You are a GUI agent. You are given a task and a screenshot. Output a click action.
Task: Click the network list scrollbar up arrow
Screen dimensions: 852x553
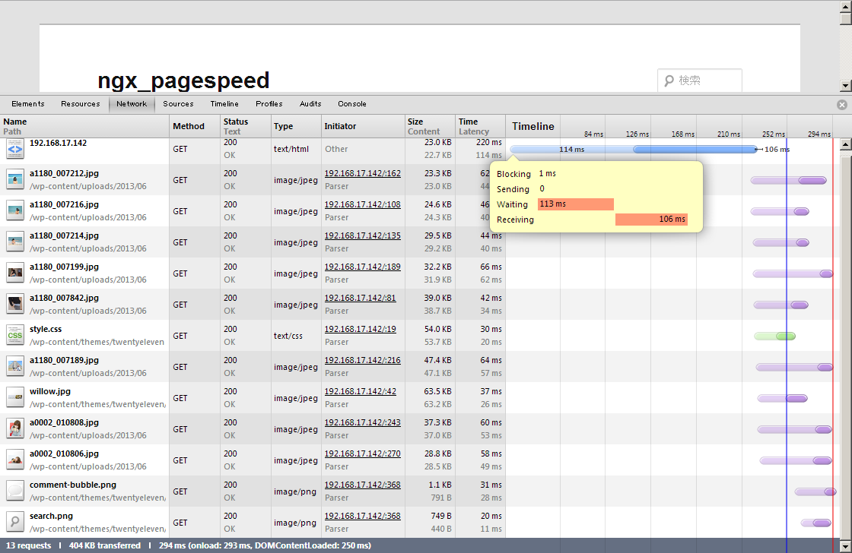[x=845, y=144]
